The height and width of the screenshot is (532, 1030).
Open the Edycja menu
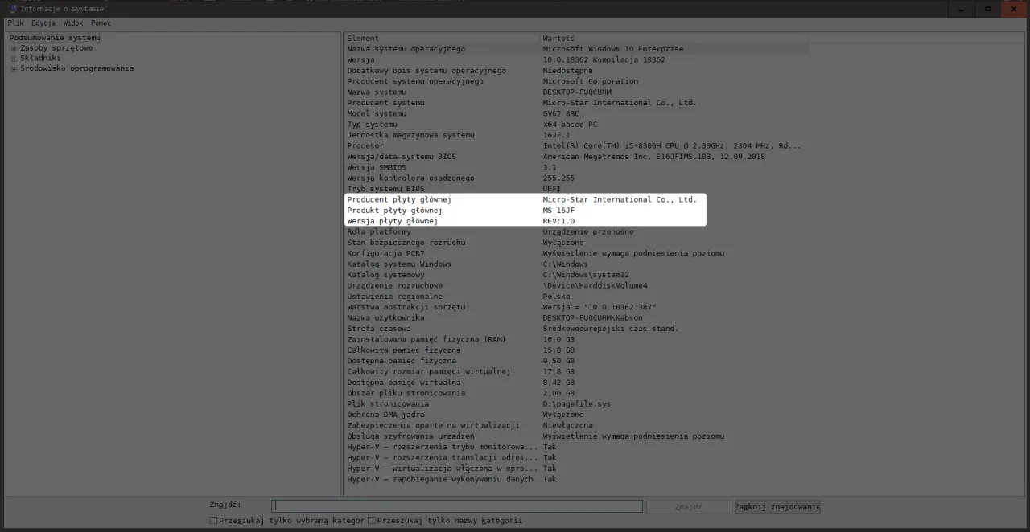coord(43,23)
